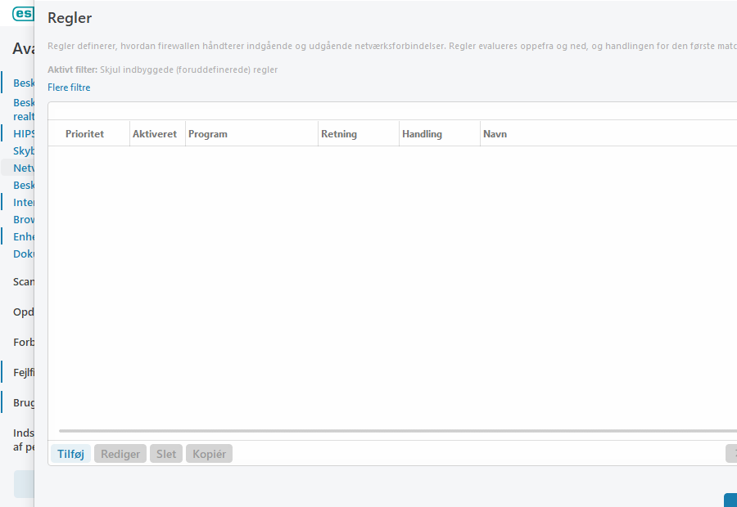Select HIPS in the left sidebar
Image resolution: width=737 pixels, height=507 pixels.
click(25, 133)
